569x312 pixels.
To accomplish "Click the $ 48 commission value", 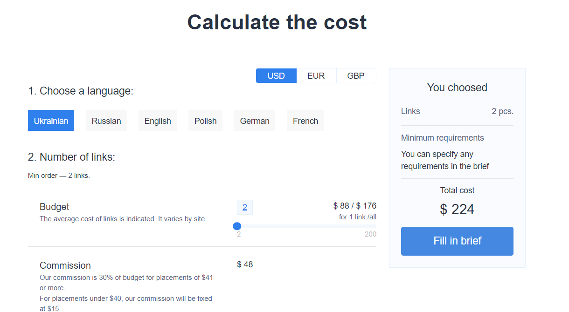I will coord(245,265).
